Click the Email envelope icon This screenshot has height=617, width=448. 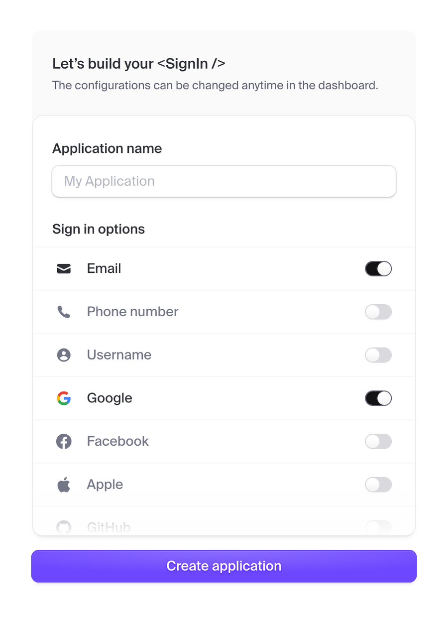64,268
